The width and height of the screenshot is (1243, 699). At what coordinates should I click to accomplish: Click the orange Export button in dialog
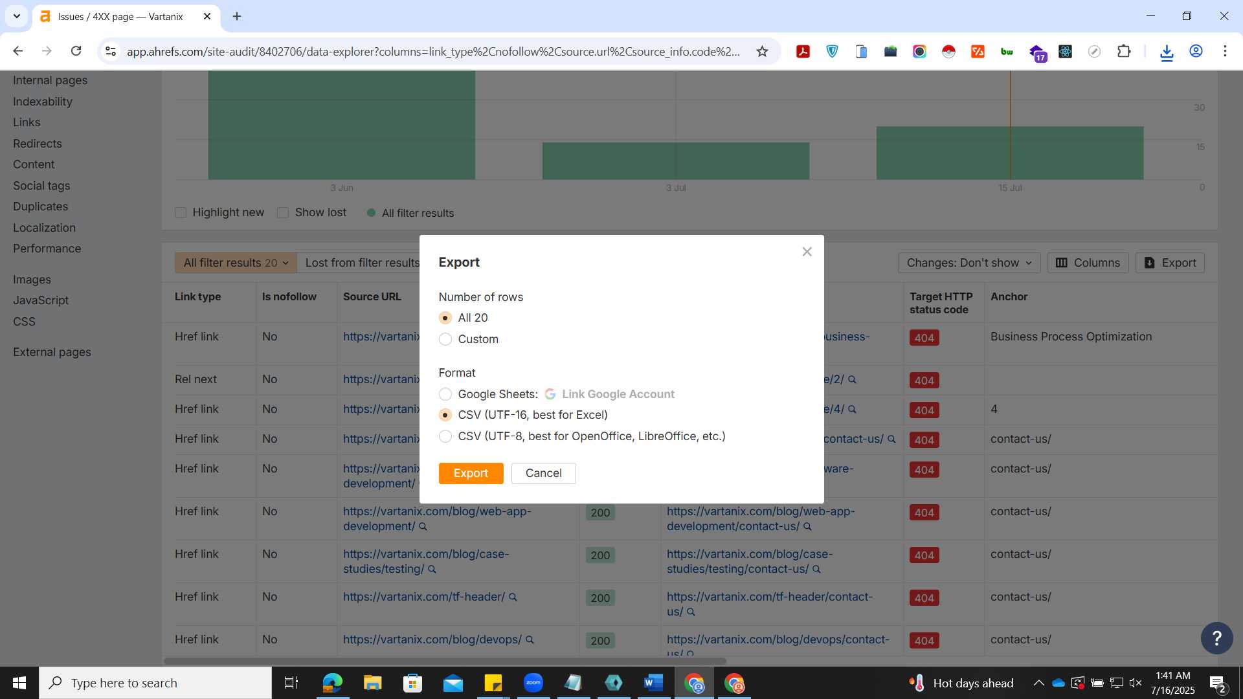pos(471,473)
